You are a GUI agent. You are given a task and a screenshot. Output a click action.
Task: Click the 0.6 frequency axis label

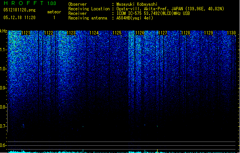tap(3, 145)
